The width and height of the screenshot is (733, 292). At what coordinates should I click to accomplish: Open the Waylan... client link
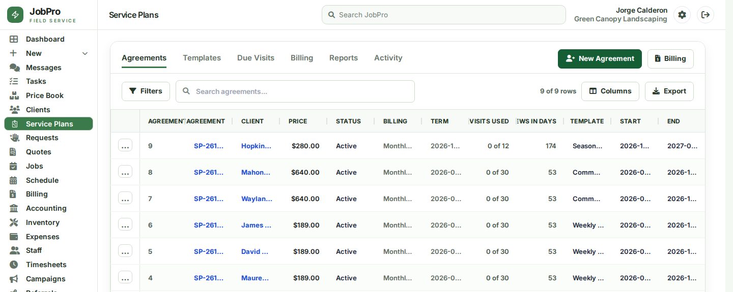pos(257,199)
